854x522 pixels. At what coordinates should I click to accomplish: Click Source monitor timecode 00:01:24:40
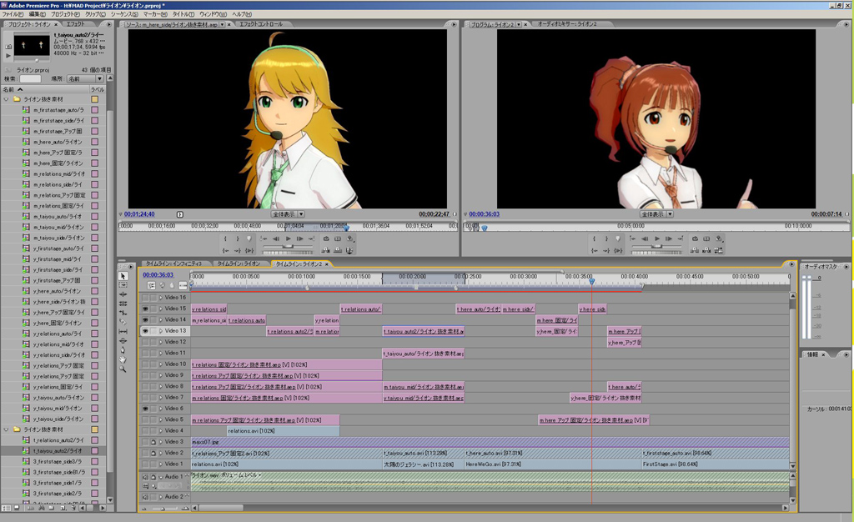tap(139, 214)
